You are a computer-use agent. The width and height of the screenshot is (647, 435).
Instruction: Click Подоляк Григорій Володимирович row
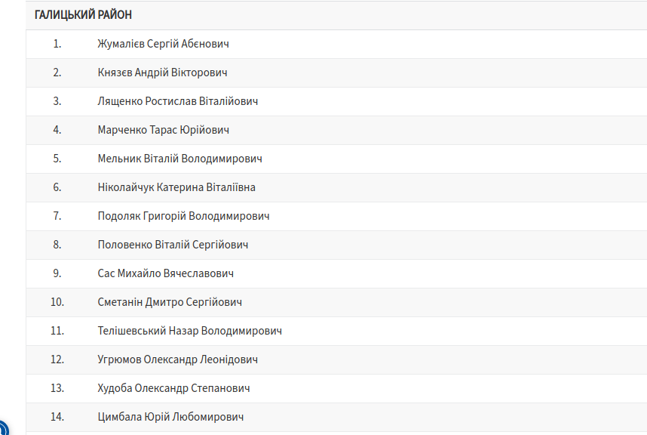pos(336,216)
